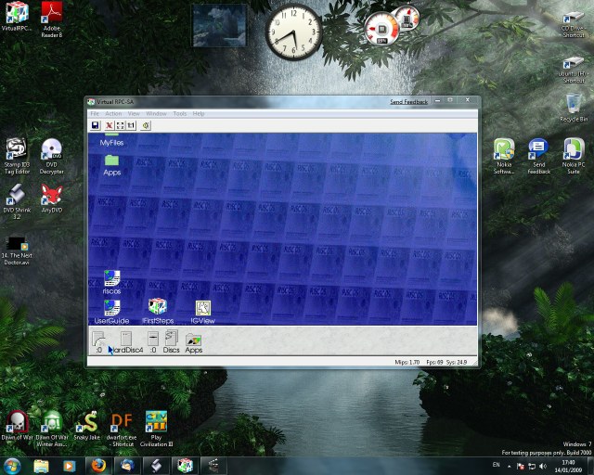Click the analog clock desktop gadget

click(294, 32)
